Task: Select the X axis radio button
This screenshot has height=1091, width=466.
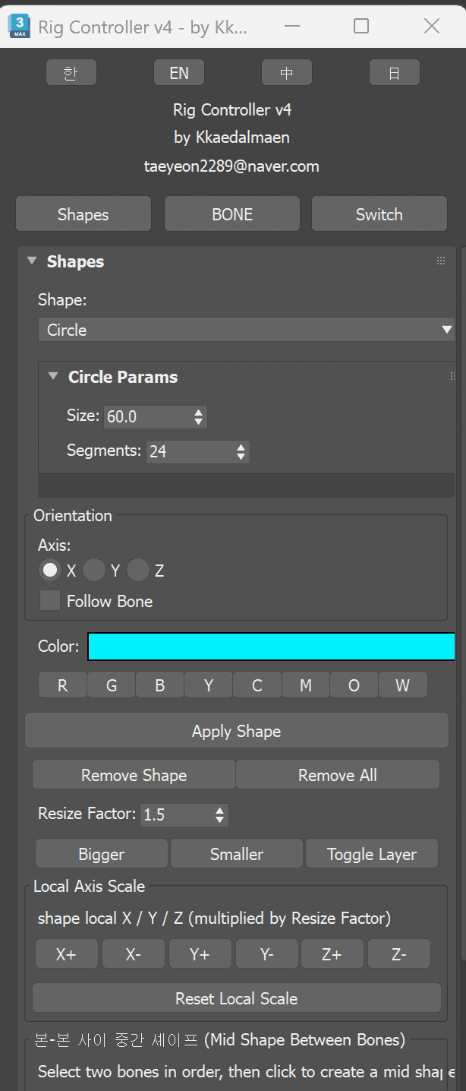Action: (50, 570)
